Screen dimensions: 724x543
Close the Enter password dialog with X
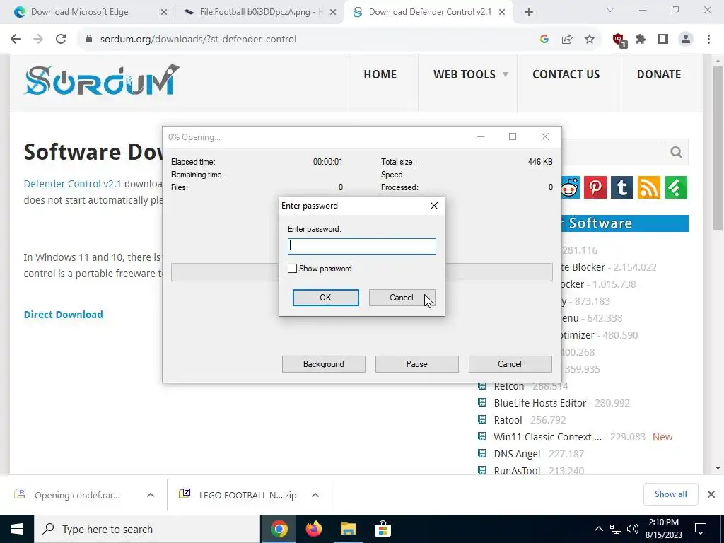click(434, 206)
